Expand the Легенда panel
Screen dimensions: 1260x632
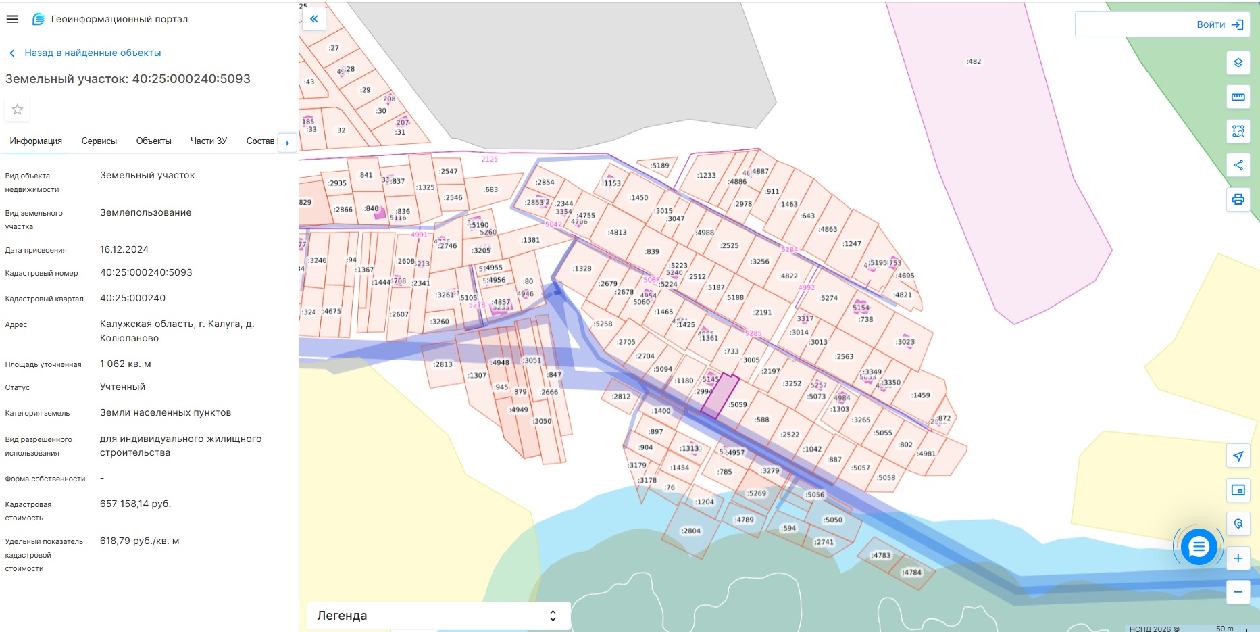click(x=438, y=616)
